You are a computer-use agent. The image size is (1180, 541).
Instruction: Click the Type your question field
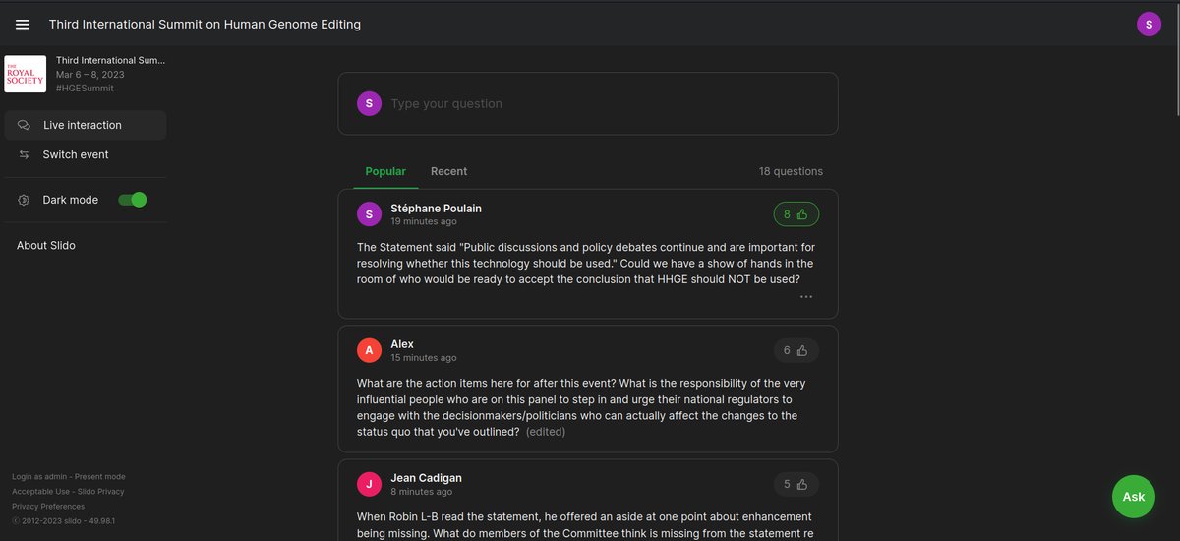click(x=588, y=103)
